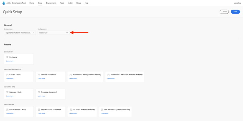243x121 pixels.
Task: Open Learn more under FSI - Basic (External Website)
Action: pyautogui.click(x=73, y=114)
